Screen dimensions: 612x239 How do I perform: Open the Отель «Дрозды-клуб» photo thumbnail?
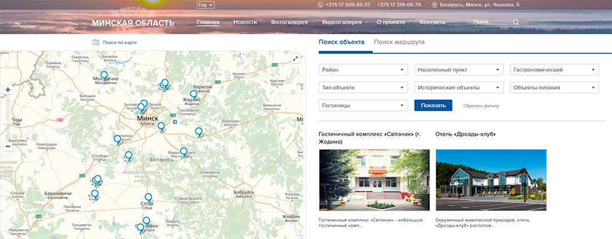(491, 180)
